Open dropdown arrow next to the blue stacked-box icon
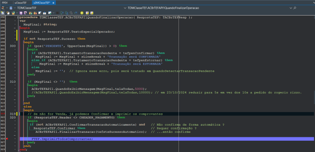 click(x=15, y=8)
